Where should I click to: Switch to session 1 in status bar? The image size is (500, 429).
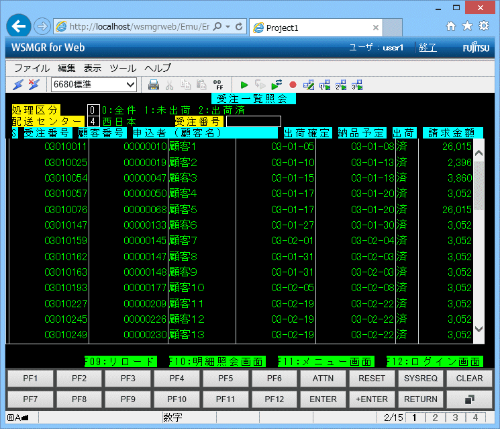pos(414,418)
